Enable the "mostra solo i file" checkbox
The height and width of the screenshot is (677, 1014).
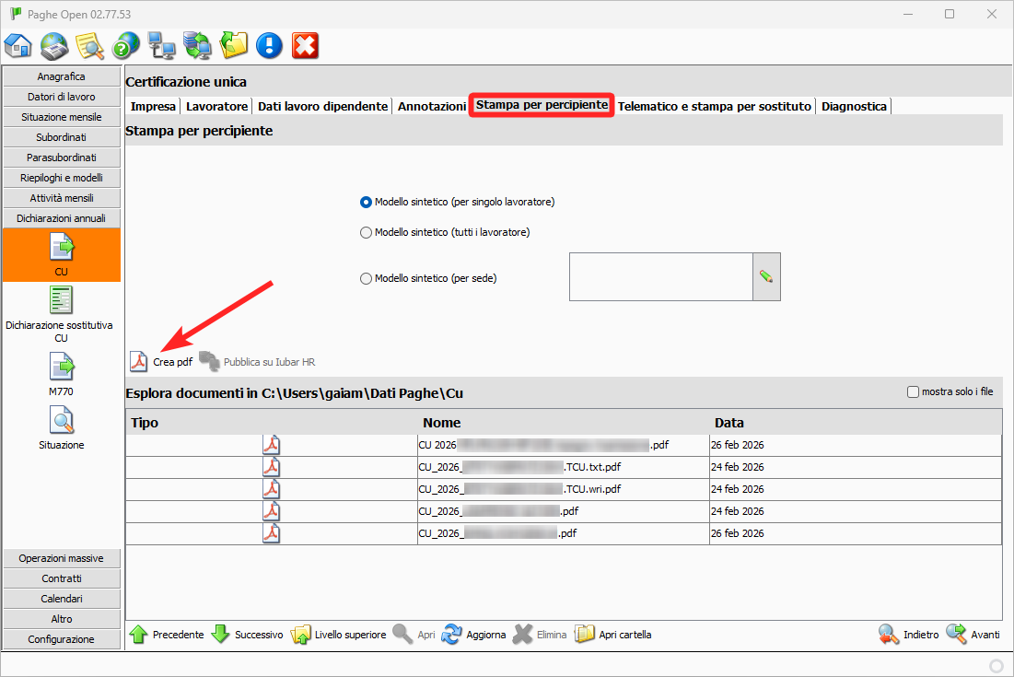pos(914,392)
